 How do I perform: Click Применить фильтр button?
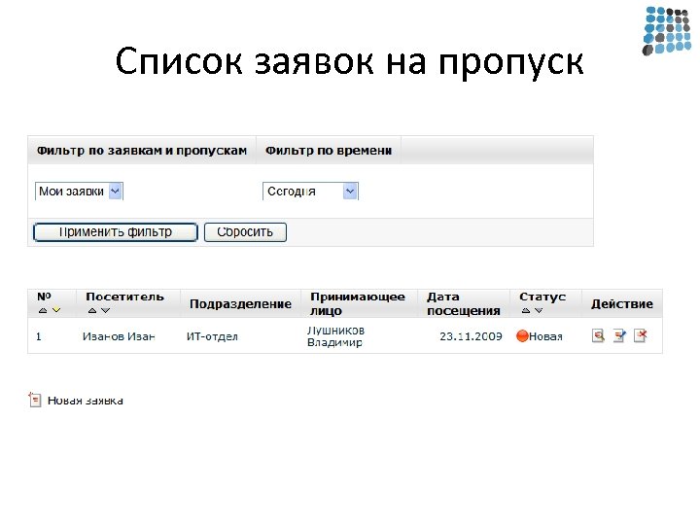[116, 232]
